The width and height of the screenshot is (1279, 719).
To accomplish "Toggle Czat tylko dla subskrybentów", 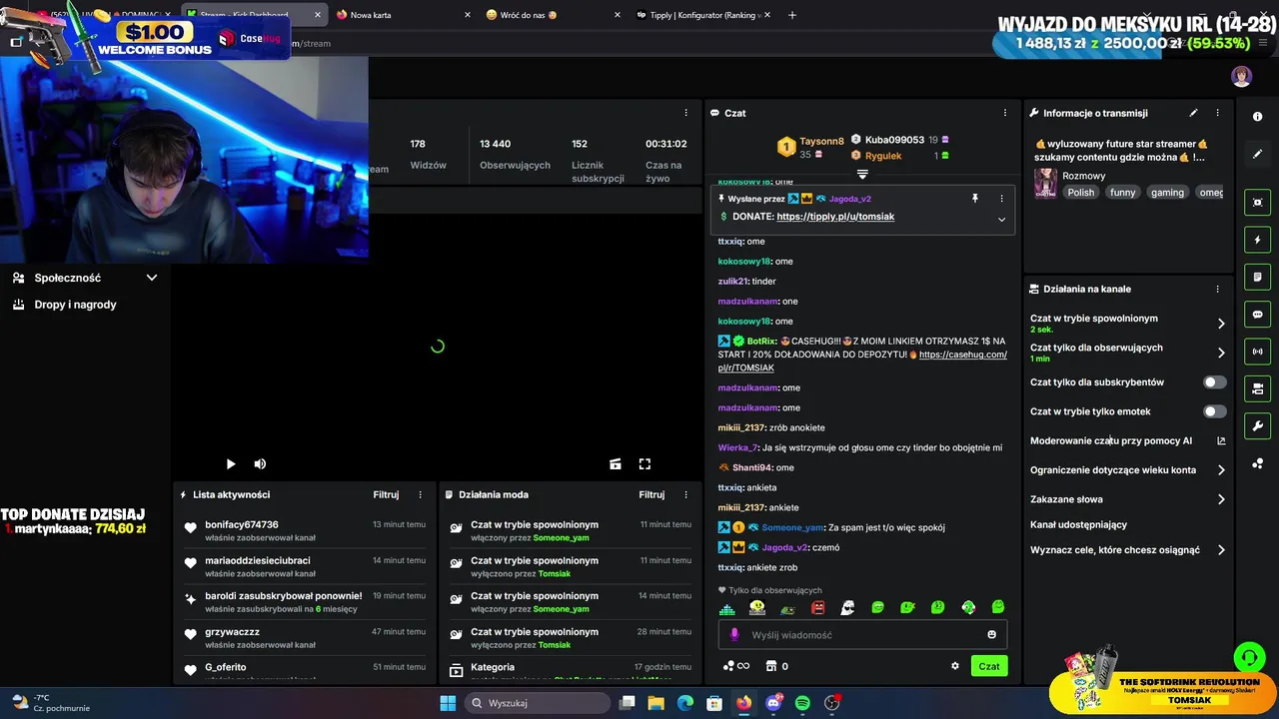I will [1214, 382].
